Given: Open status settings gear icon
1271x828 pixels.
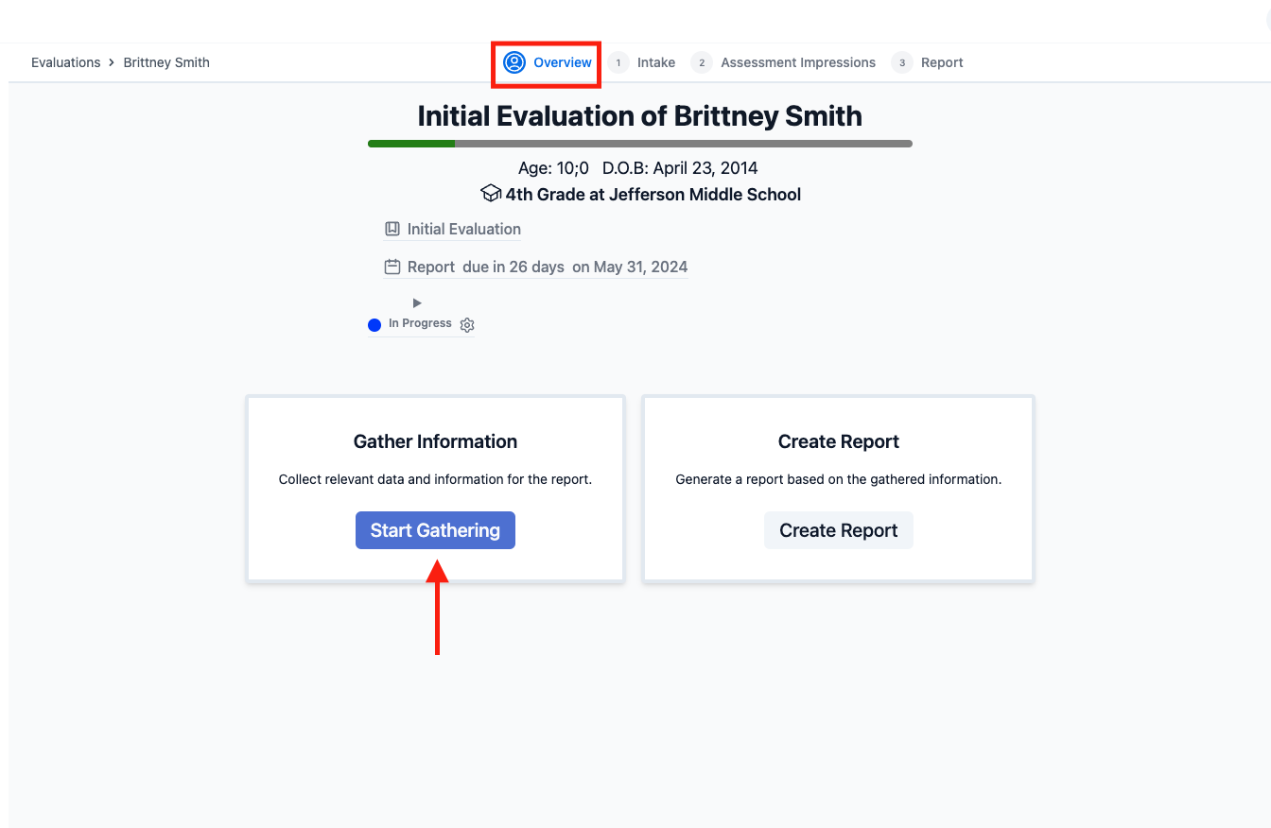Looking at the screenshot, I should click(467, 324).
